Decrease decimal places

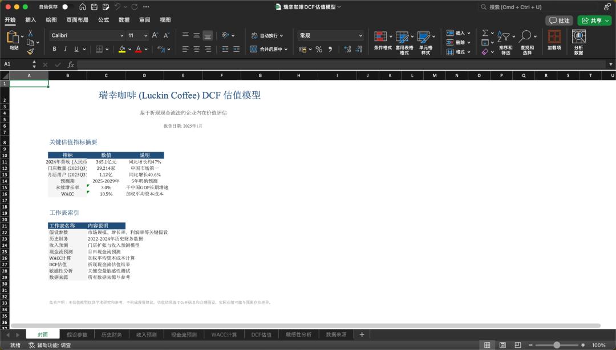pyautogui.click(x=359, y=49)
